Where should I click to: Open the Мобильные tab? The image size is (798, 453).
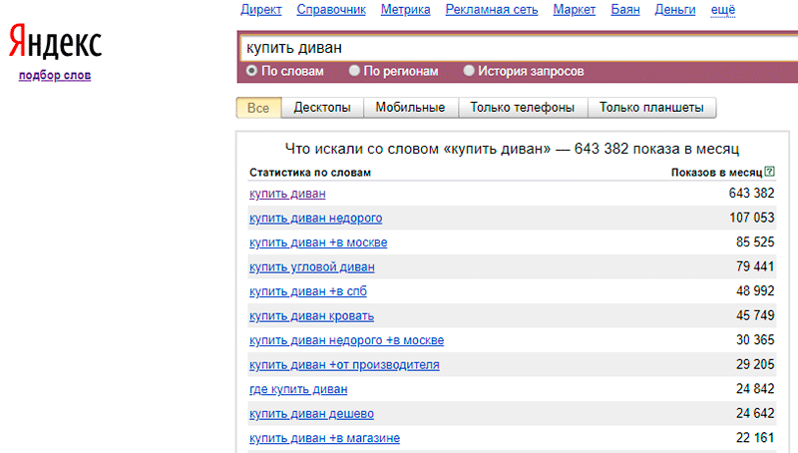pos(410,108)
